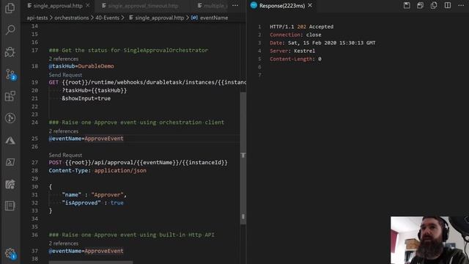469x264 pixels.
Task: Switch to the partially hidden multiple_ tab
Action: [213, 6]
